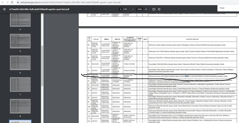Click the 100% zoom level field

(x=139, y=9)
